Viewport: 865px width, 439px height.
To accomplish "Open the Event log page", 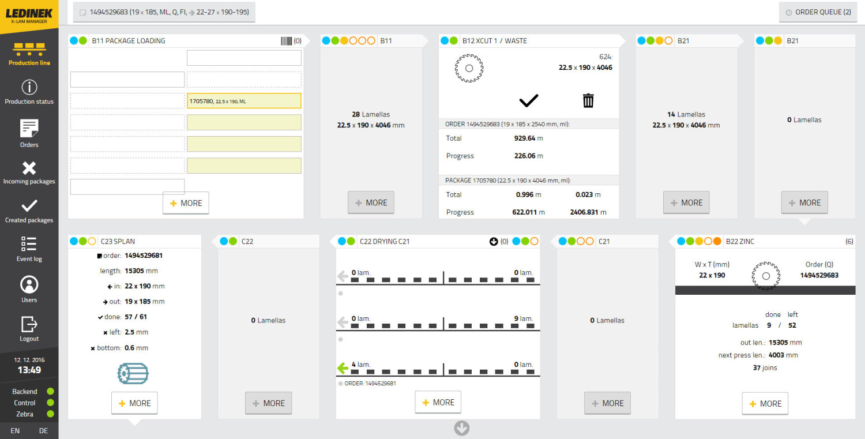I will pos(29,249).
